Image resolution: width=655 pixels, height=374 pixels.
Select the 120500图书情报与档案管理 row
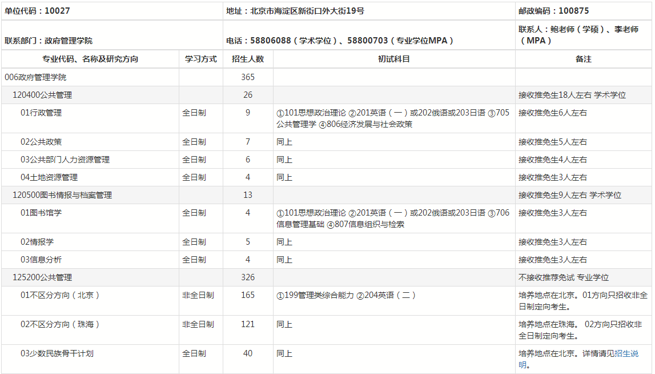62,195
